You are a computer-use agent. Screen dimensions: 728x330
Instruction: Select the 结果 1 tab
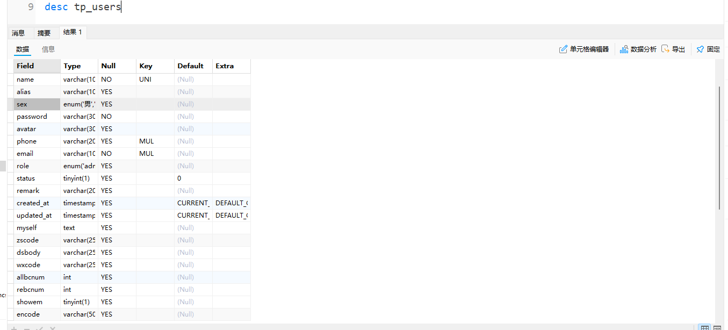click(x=73, y=32)
